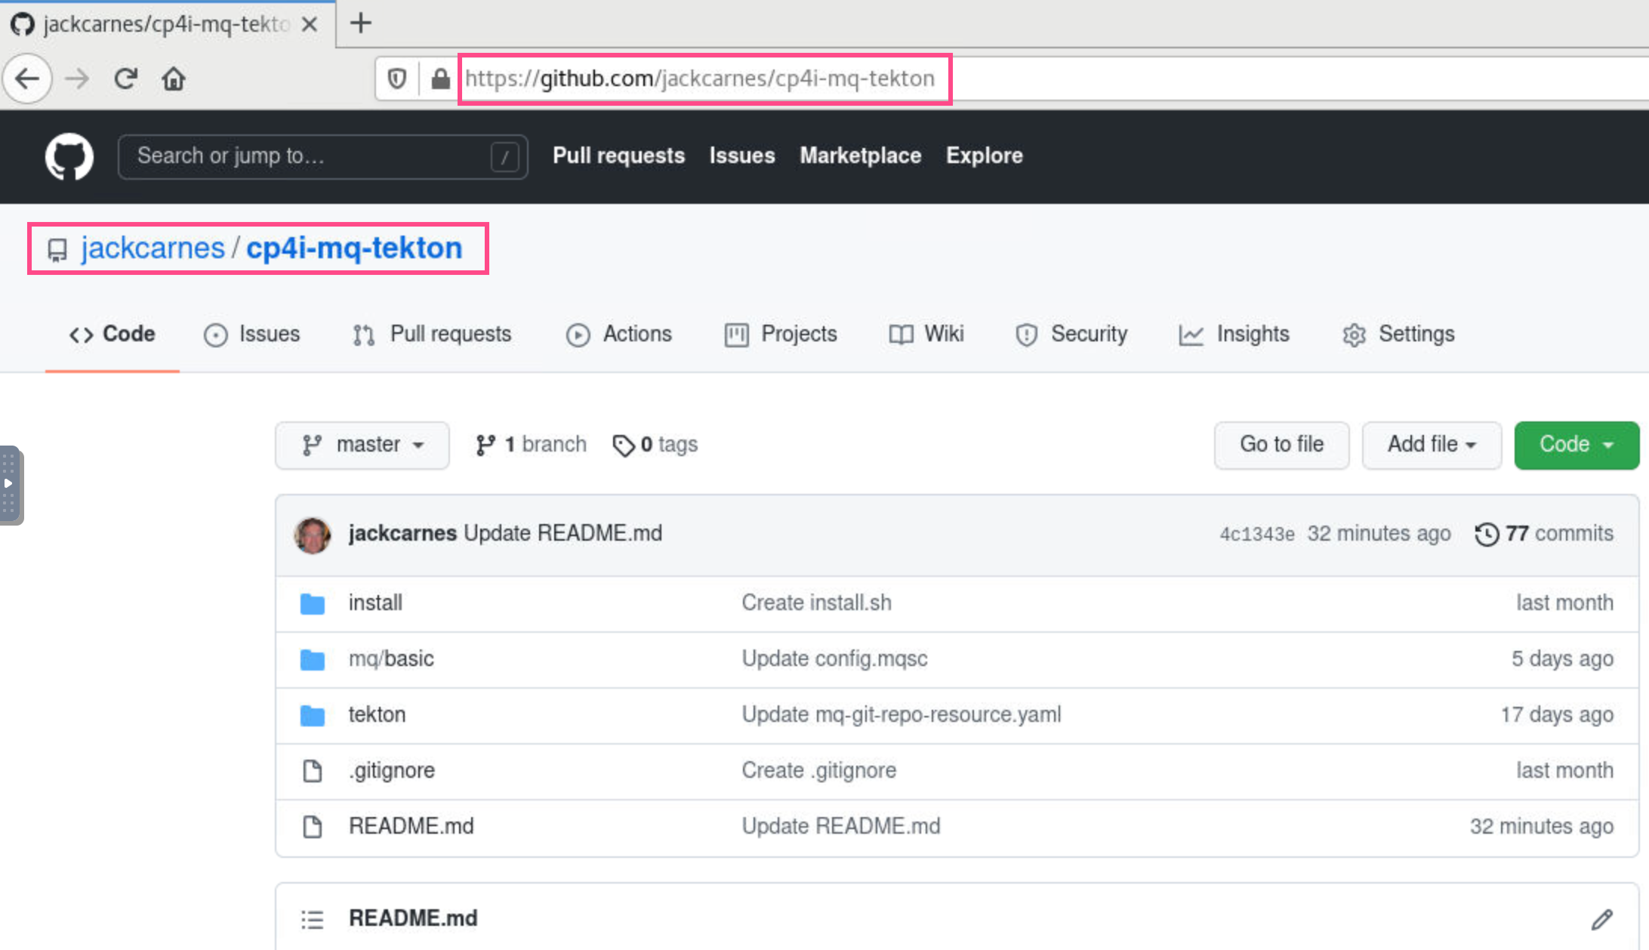
Task: Open the 'Create .gitignore' commit message
Action: click(x=819, y=771)
